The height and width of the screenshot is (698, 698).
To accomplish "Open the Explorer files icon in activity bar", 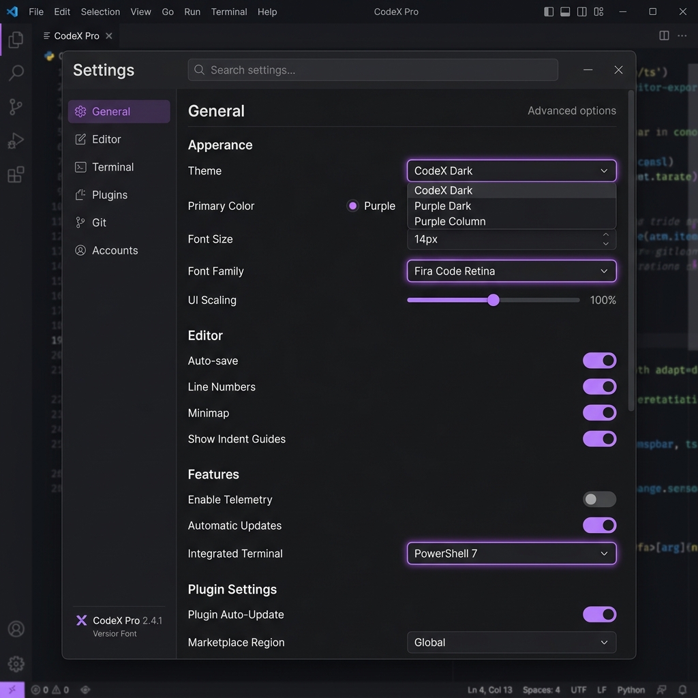I will (16, 40).
